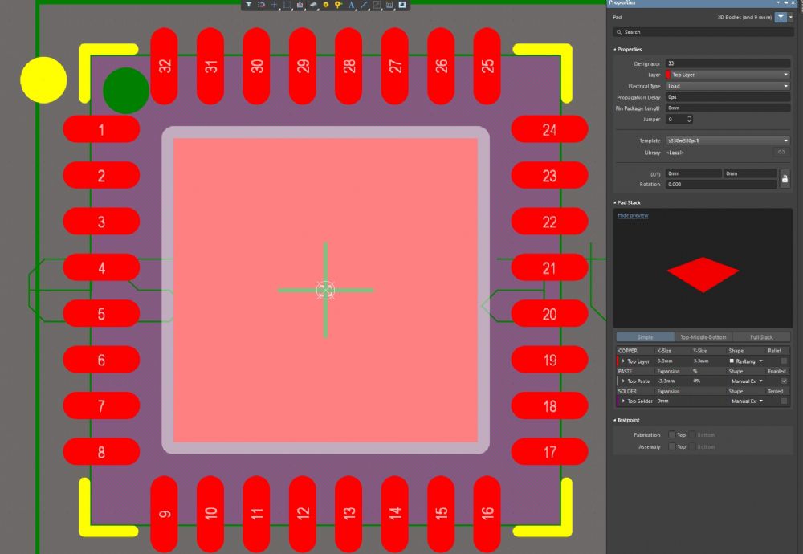Select the Place Pad tool
The height and width of the screenshot is (554, 803).
tap(325, 5)
